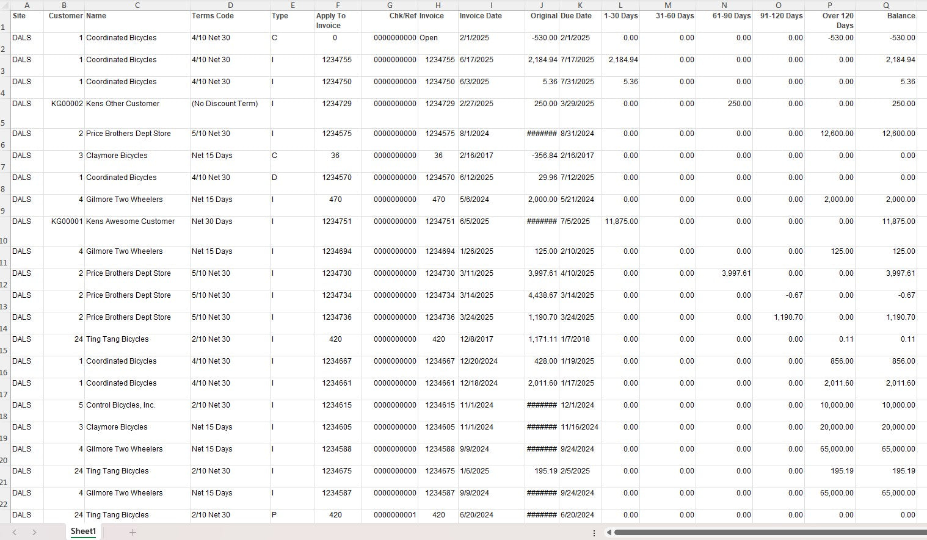927x540 pixels.
Task: Add a new sheet with plus icon
Action: 133,532
